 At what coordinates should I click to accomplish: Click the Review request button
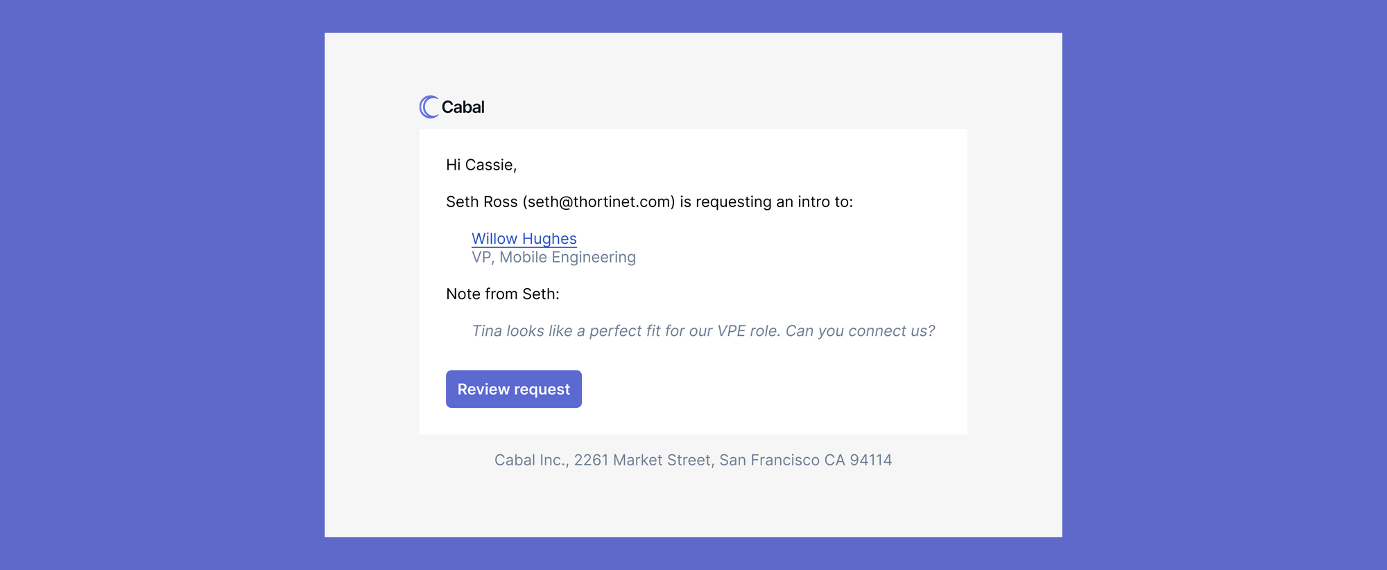[514, 389]
